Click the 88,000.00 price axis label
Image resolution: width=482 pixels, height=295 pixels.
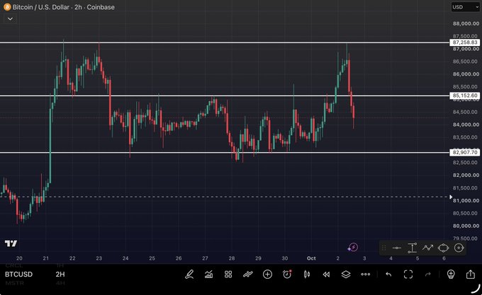466,23
